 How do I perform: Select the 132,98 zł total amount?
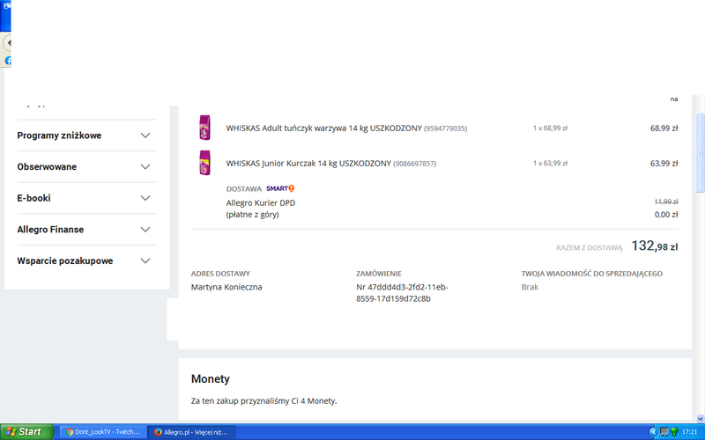tap(655, 246)
